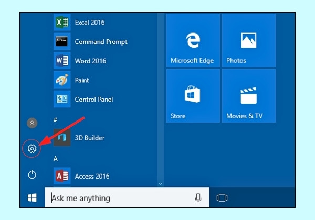Open Access 2016 app icon
Screen dimensions: 315x220
pos(62,176)
